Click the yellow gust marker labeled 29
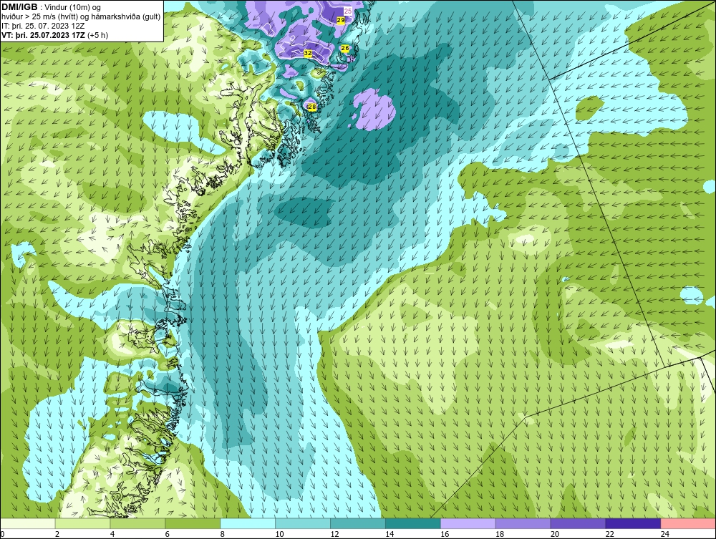The height and width of the screenshot is (539, 716). [341, 20]
